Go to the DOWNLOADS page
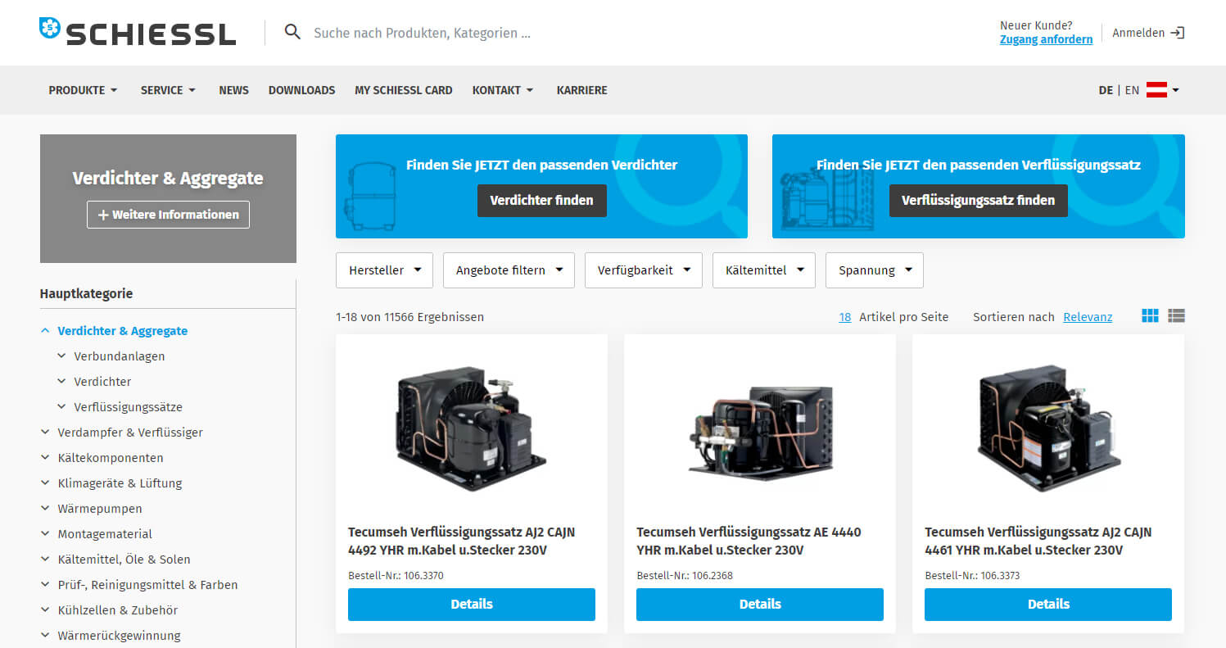 click(301, 90)
